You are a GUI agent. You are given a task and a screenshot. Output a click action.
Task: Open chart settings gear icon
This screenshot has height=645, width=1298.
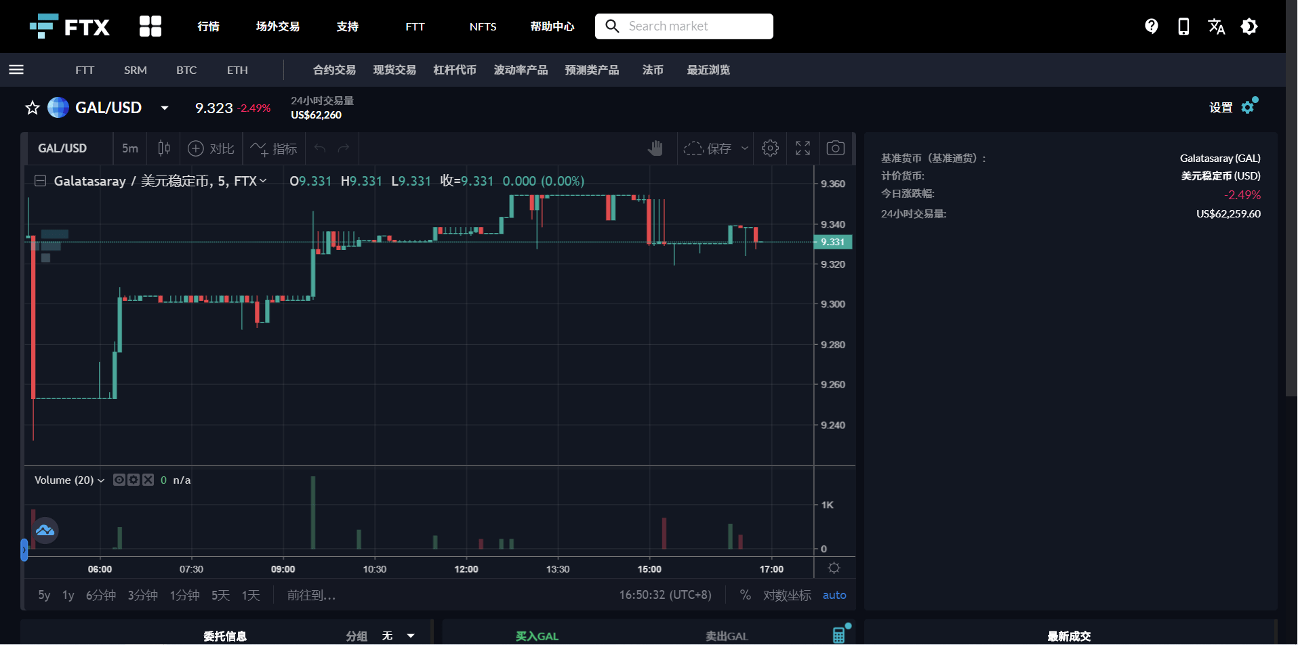pyautogui.click(x=770, y=148)
